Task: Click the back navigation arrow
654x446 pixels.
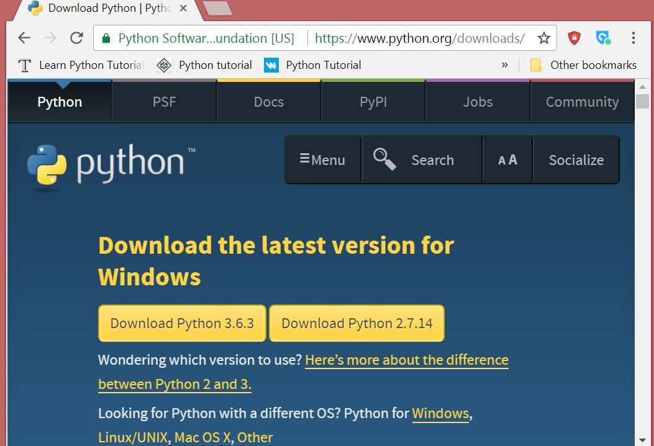Action: point(24,38)
